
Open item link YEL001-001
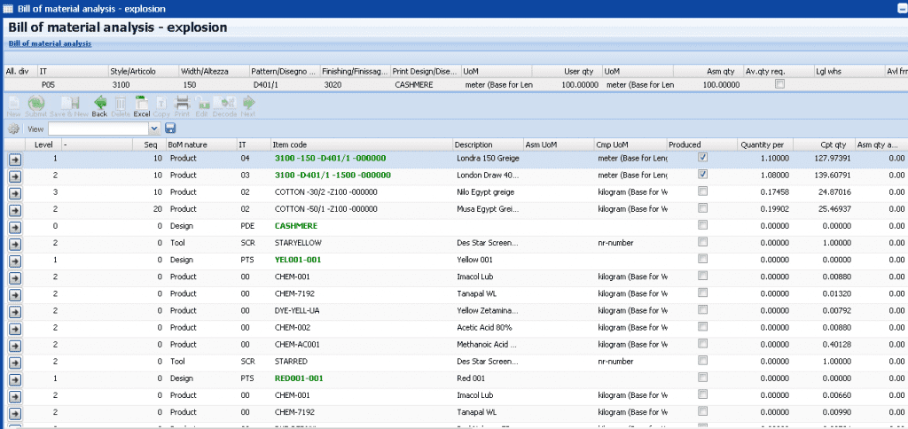pyautogui.click(x=297, y=259)
